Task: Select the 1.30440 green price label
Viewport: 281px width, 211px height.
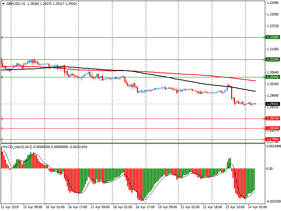Action: click(273, 77)
